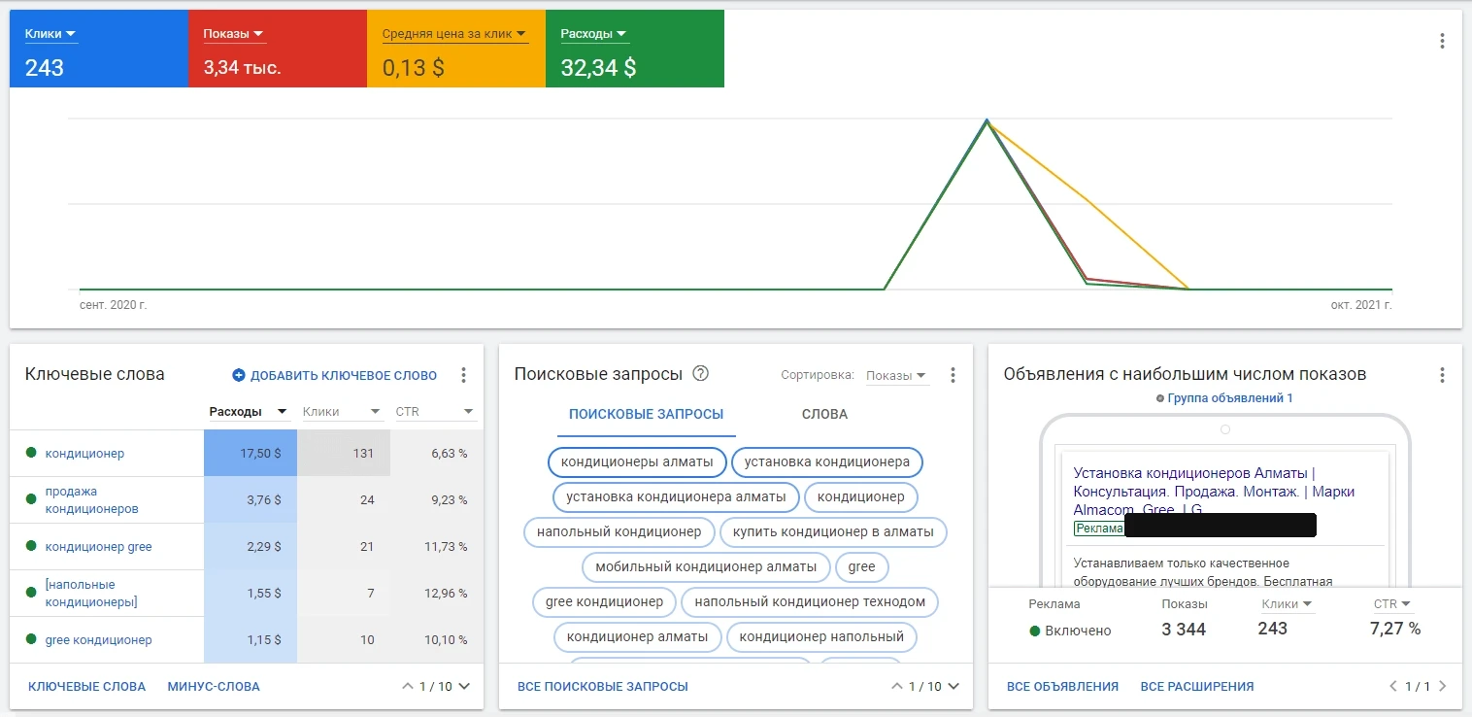The height and width of the screenshot is (717, 1472).
Task: Open КЛЮЧЕВЫЕ СЛОВА link at card bottom
Action: tap(86, 687)
